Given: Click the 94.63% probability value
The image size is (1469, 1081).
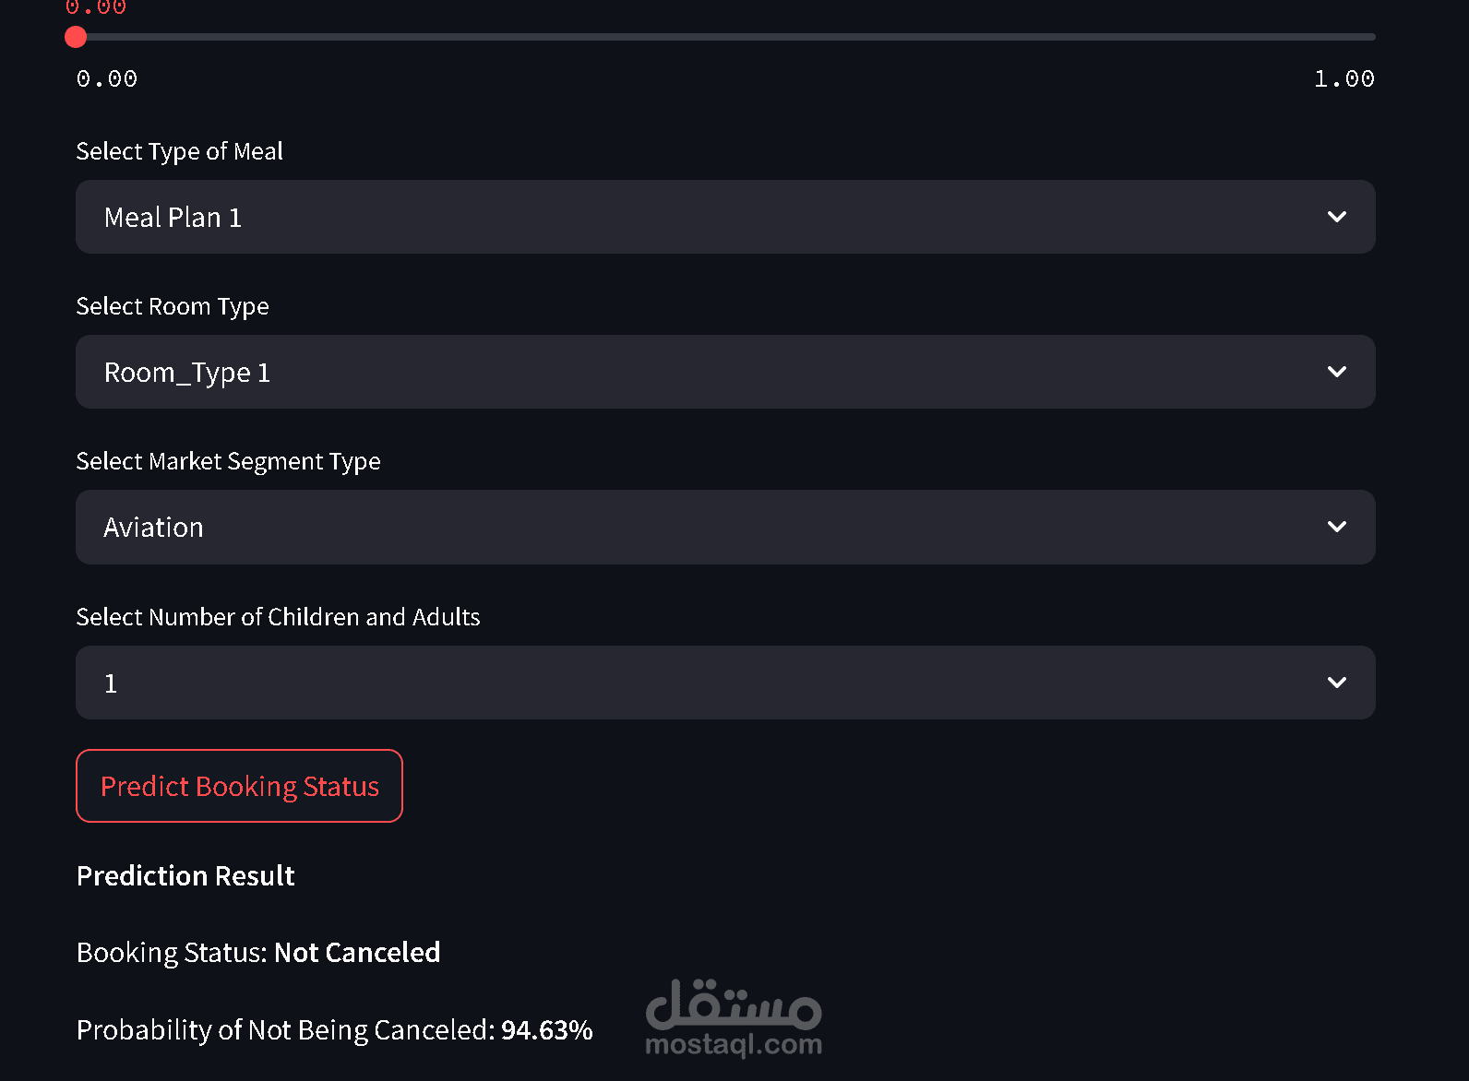Looking at the screenshot, I should [546, 1030].
